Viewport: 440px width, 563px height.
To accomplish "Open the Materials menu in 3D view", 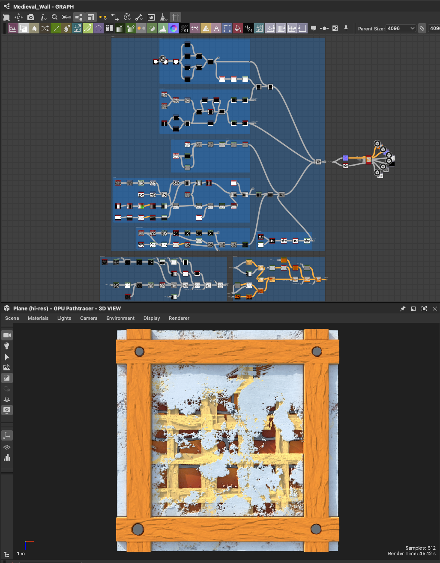I will pos(38,318).
